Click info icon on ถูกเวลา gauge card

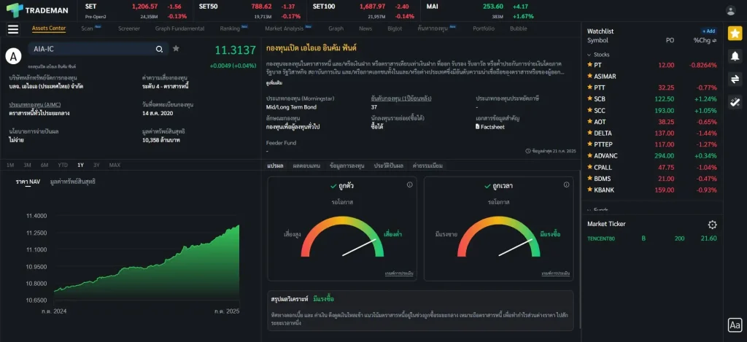566,184
